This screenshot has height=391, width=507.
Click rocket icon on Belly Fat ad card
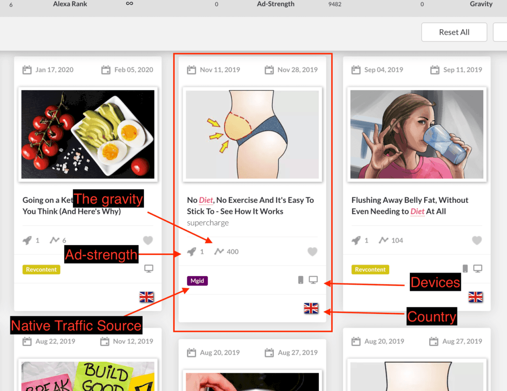(356, 241)
